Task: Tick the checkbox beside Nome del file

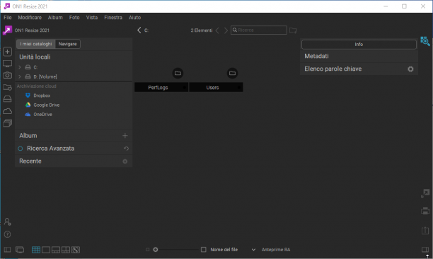Action: 204,250
